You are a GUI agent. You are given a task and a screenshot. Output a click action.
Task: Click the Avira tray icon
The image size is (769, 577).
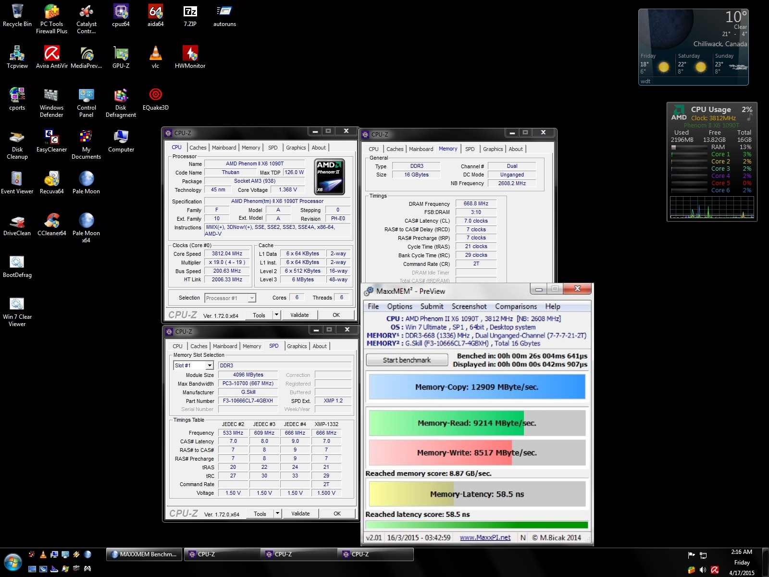coord(715,570)
